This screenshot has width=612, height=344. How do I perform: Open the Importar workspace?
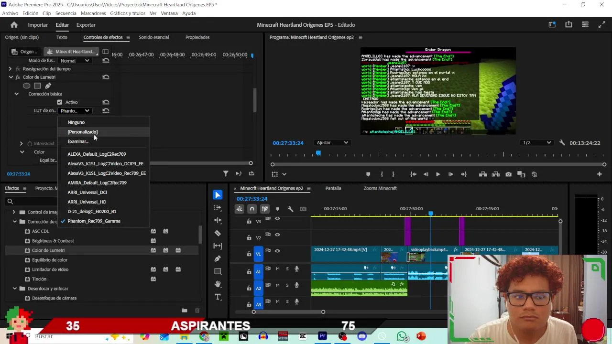[x=38, y=25]
